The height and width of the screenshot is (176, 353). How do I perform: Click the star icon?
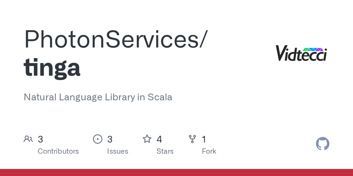[147, 139]
